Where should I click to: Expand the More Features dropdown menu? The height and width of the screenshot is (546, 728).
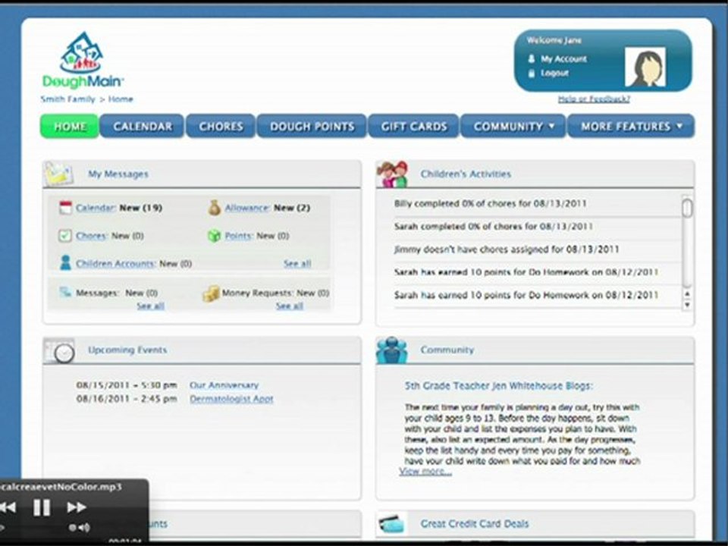[632, 127]
